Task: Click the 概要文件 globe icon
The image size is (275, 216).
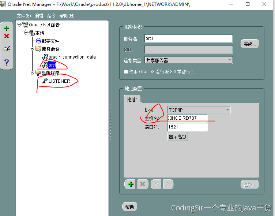Action: (38, 41)
